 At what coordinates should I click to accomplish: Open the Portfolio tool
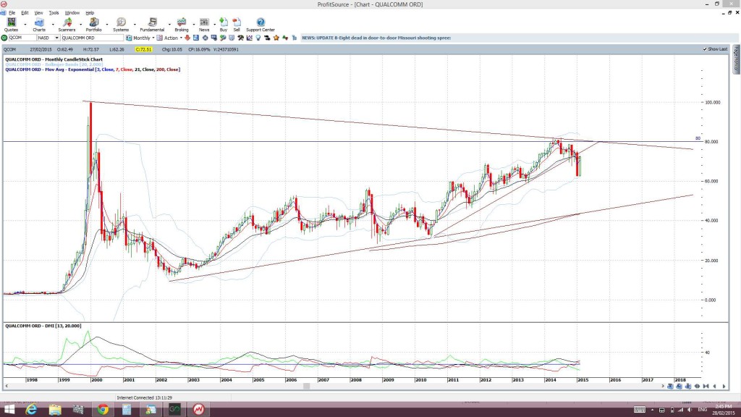93,25
